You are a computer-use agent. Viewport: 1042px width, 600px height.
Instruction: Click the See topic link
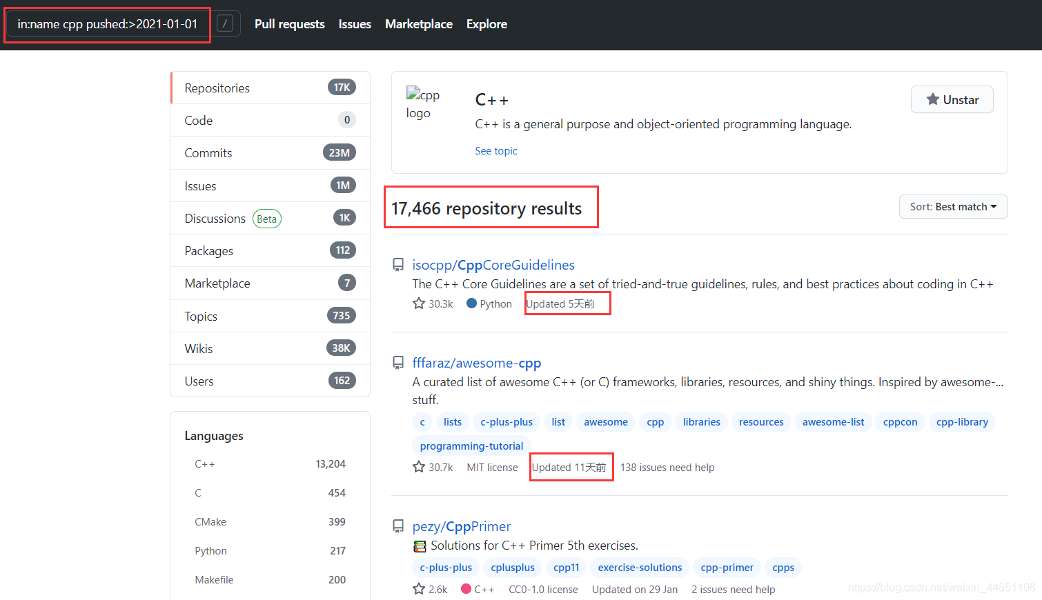pos(495,150)
